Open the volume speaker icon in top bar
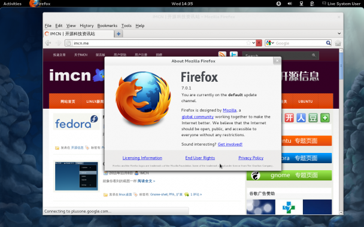364x227 pixels. (x=290, y=4)
